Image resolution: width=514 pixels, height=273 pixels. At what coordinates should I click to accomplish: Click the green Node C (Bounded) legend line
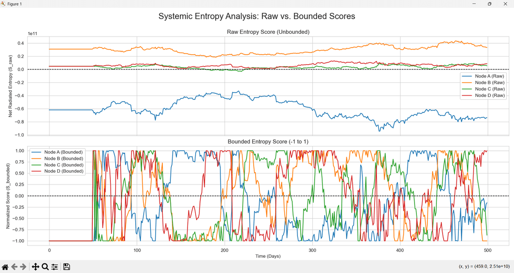(37, 165)
